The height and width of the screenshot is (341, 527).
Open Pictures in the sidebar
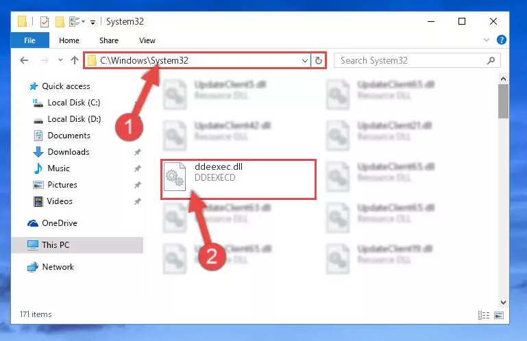[62, 185]
